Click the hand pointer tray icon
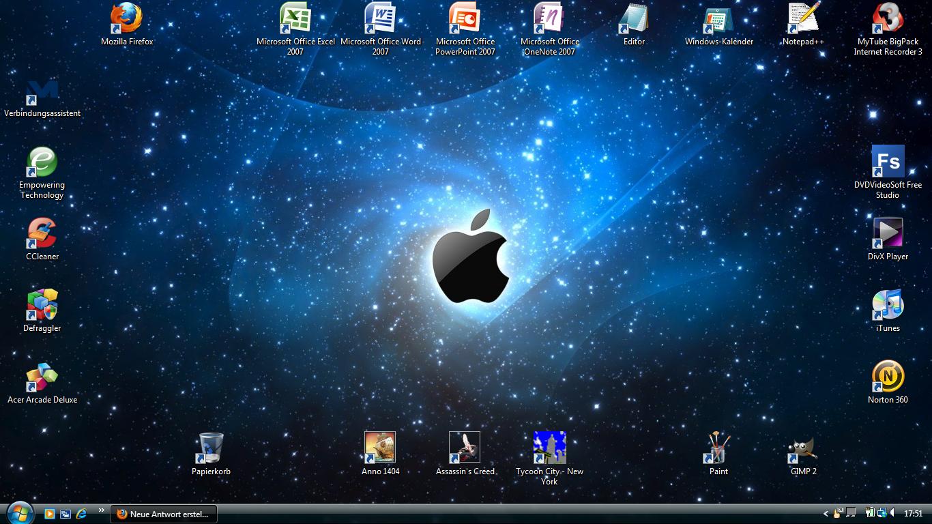This screenshot has height=524, width=932. (838, 513)
